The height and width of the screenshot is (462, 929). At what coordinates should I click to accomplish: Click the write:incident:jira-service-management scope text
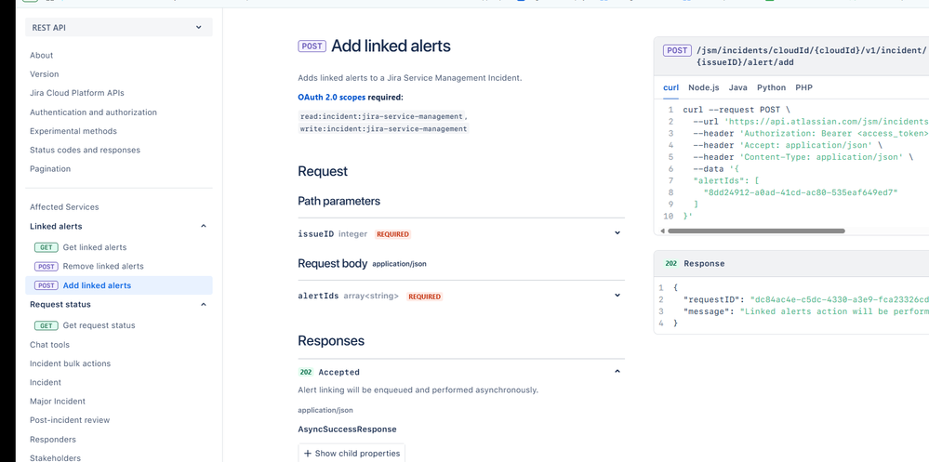coord(383,128)
